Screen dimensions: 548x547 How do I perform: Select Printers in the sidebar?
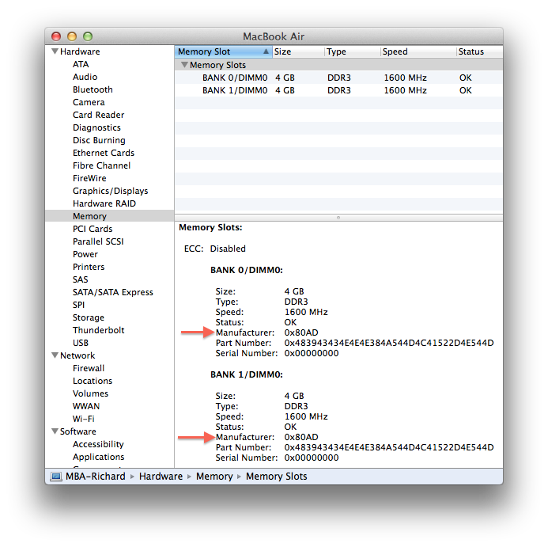(x=89, y=267)
